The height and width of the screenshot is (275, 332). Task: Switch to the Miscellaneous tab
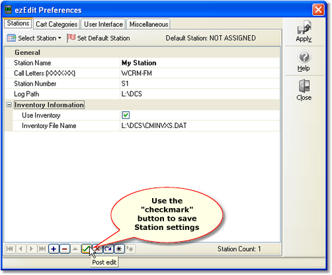pos(149,24)
